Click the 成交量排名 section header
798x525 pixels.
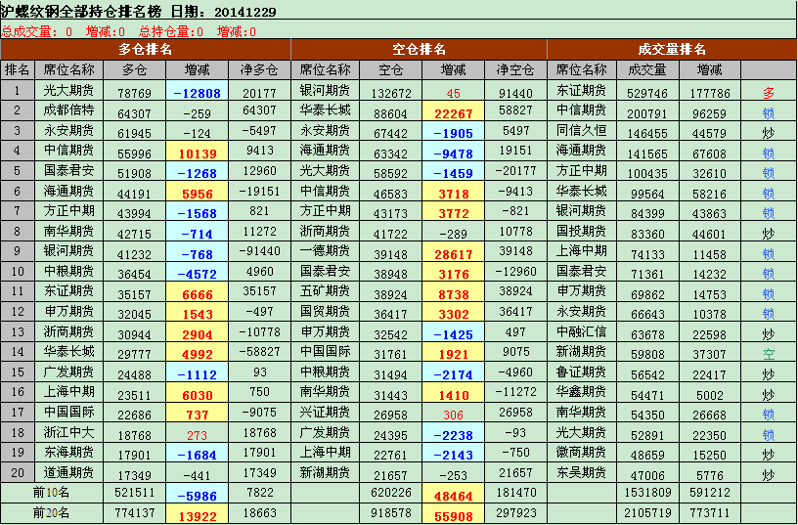(672, 49)
